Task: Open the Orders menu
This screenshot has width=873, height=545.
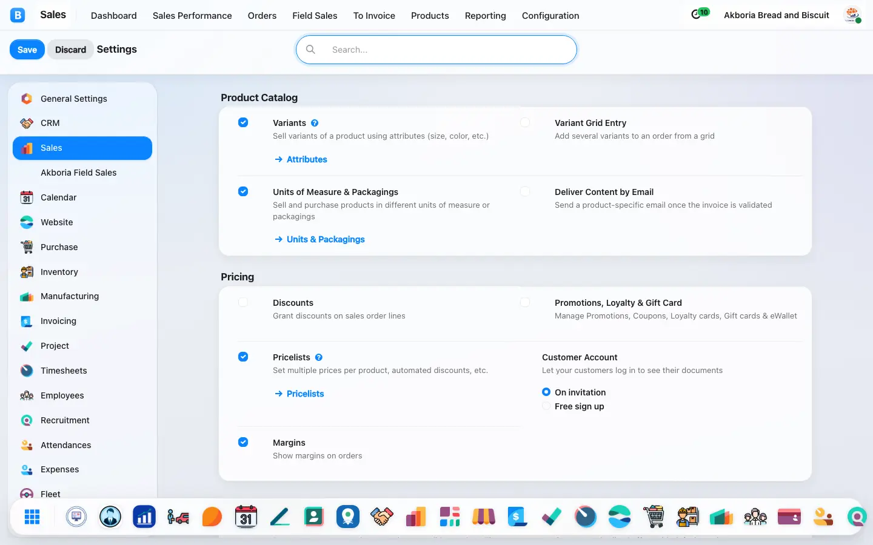Action: point(262,16)
